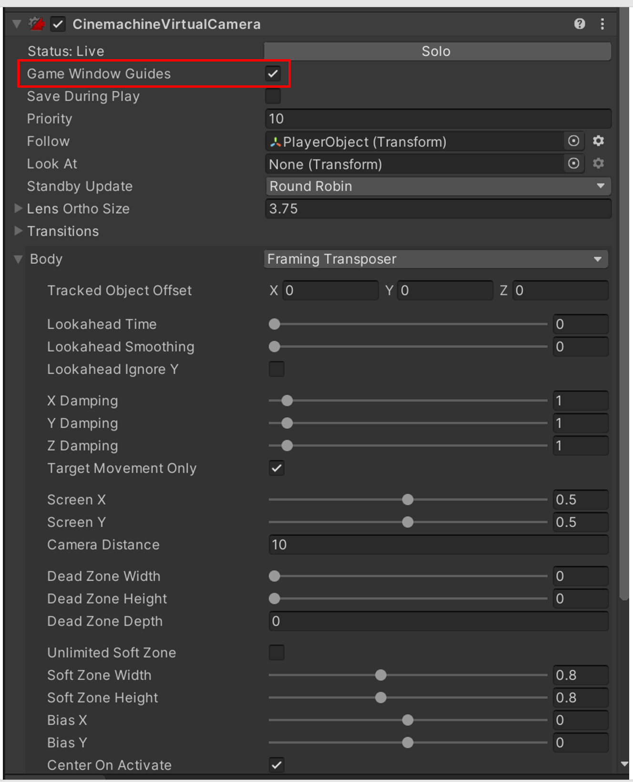
Task: Click the Soft Zone Width numeric field
Action: click(x=581, y=675)
